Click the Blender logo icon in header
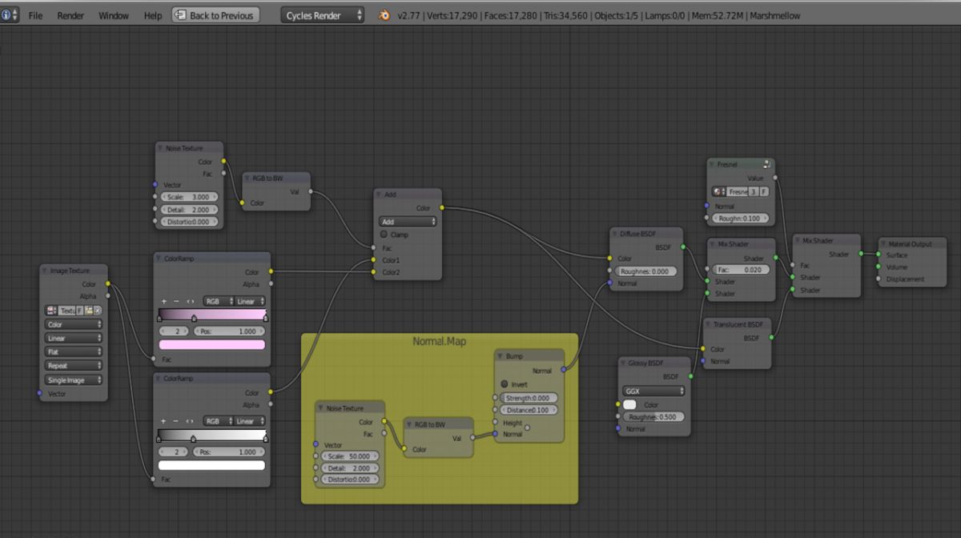Screen dimensions: 961x538 [384, 15]
